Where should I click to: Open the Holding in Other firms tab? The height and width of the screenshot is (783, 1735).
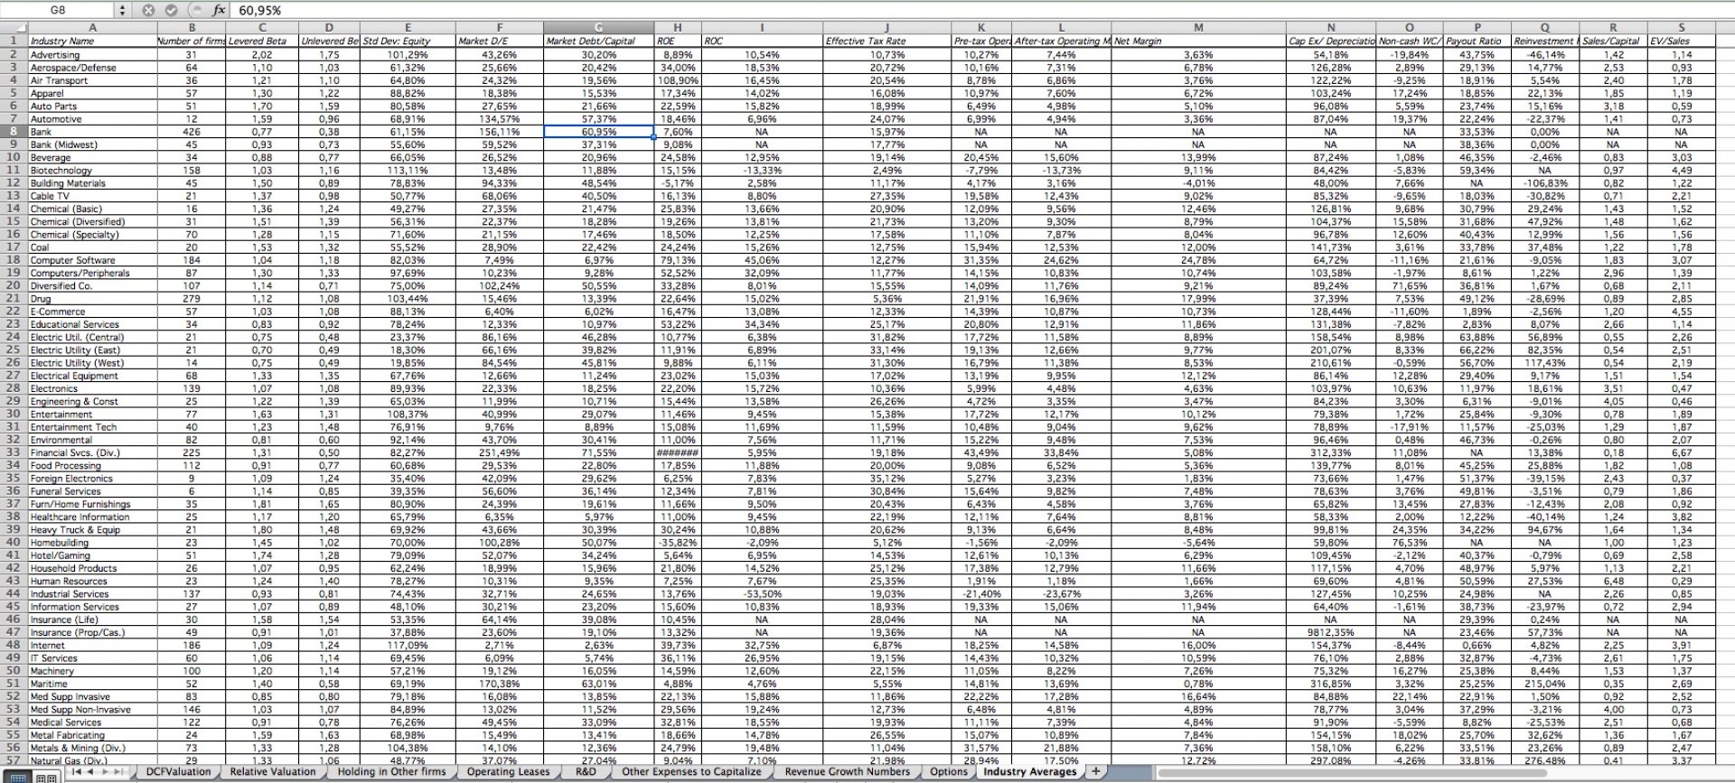[x=391, y=772]
